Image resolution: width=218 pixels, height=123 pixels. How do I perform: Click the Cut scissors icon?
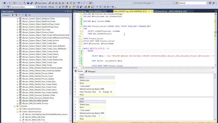coord(67,3)
